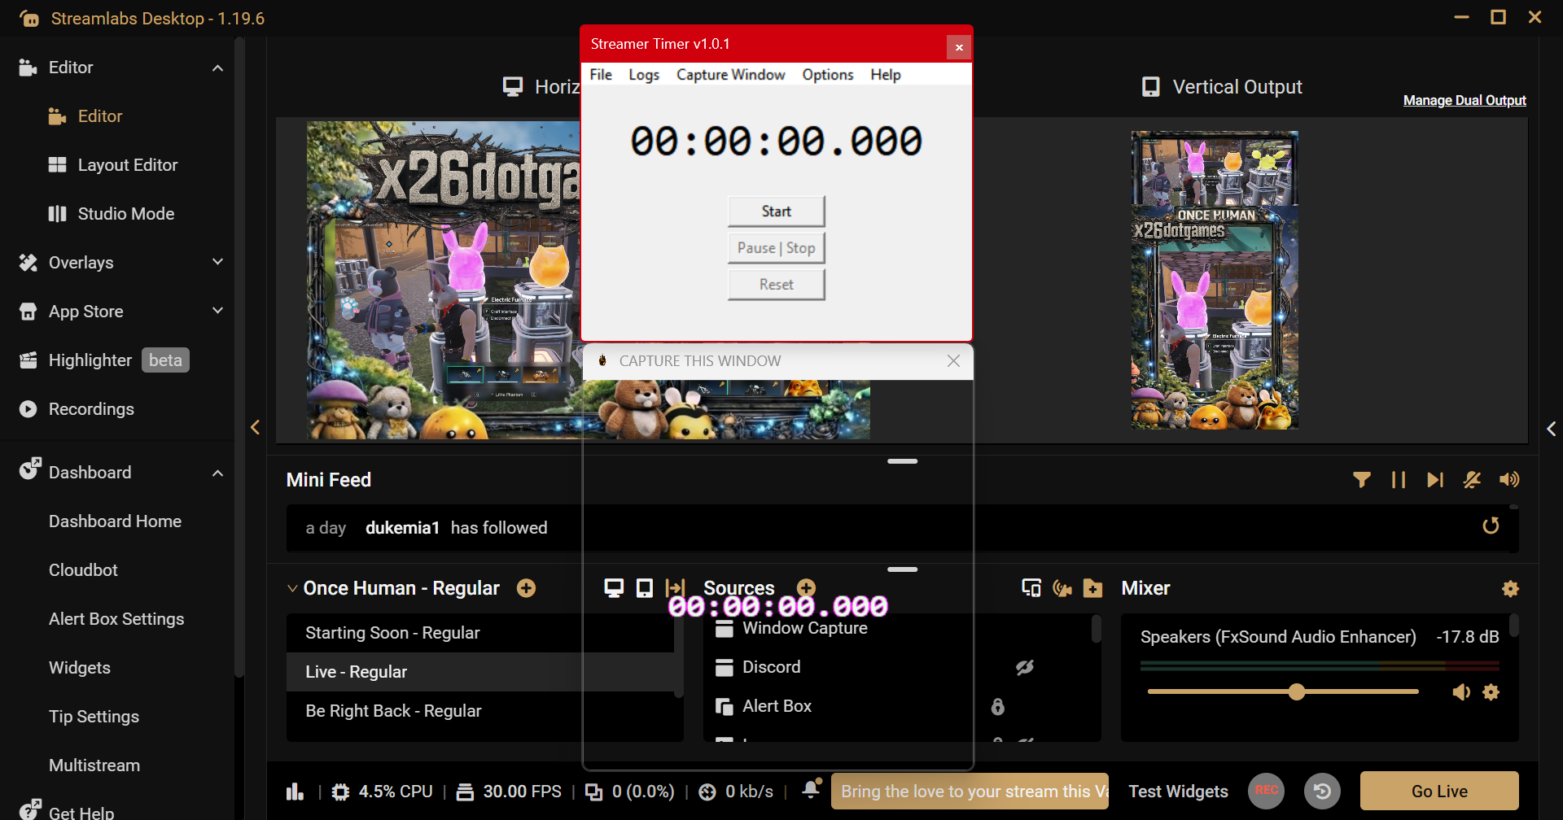Expand the App Store section chevron
This screenshot has height=820, width=1563.
[x=217, y=311]
